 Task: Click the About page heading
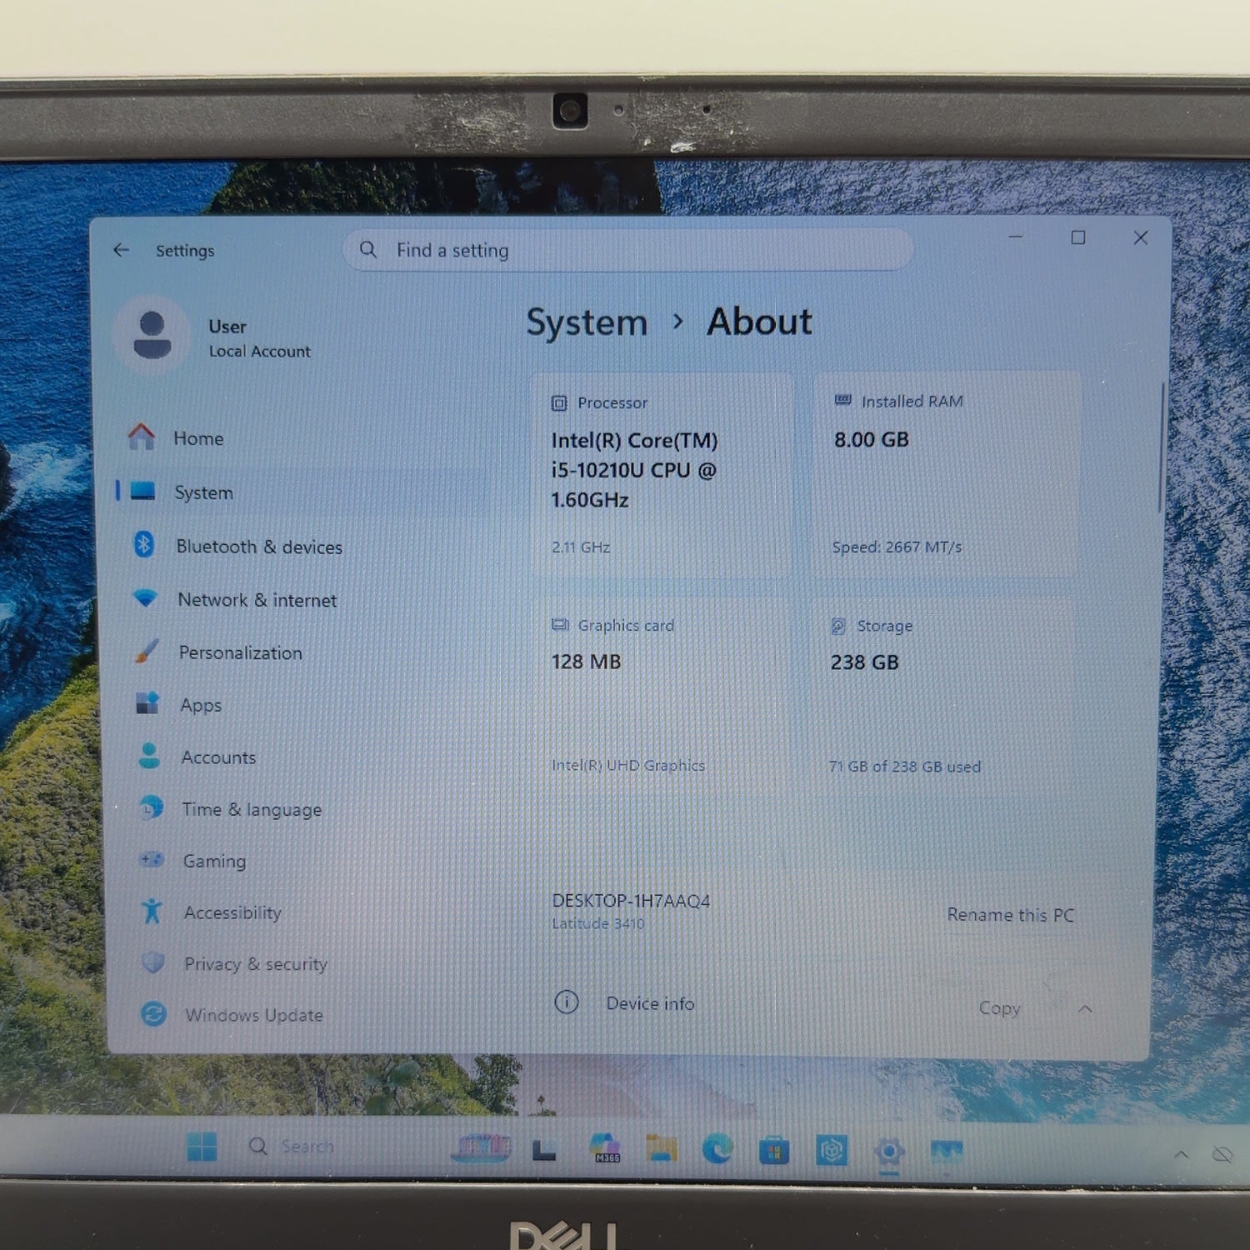[x=759, y=322]
